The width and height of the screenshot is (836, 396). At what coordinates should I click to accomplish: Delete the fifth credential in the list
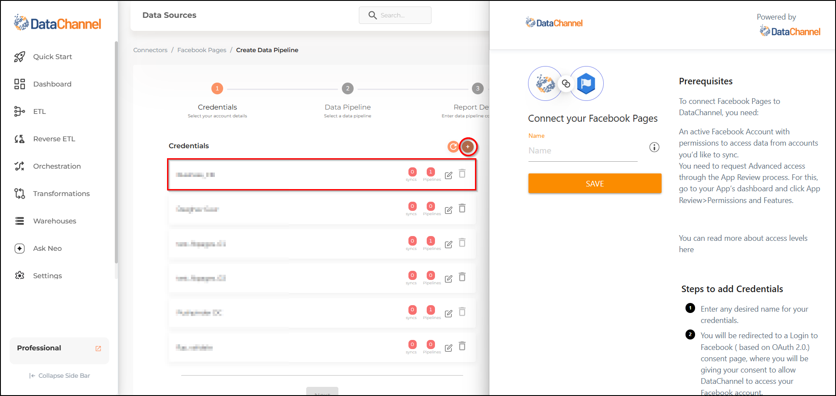coord(462,312)
